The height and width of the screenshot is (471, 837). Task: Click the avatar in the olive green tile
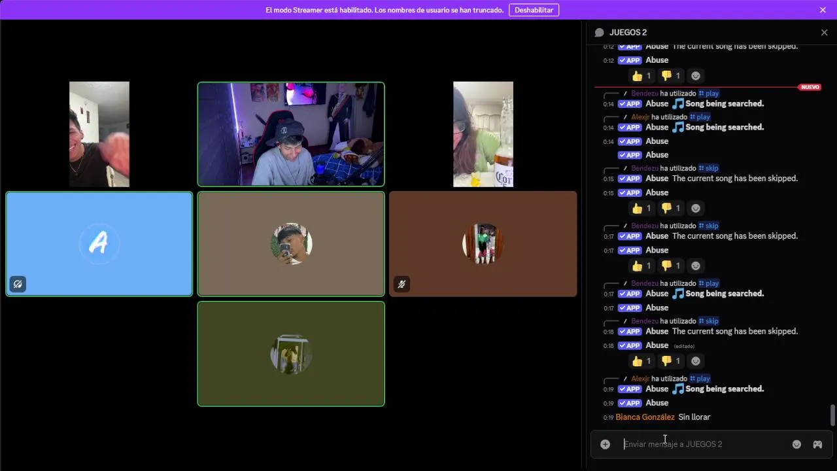[x=291, y=354]
